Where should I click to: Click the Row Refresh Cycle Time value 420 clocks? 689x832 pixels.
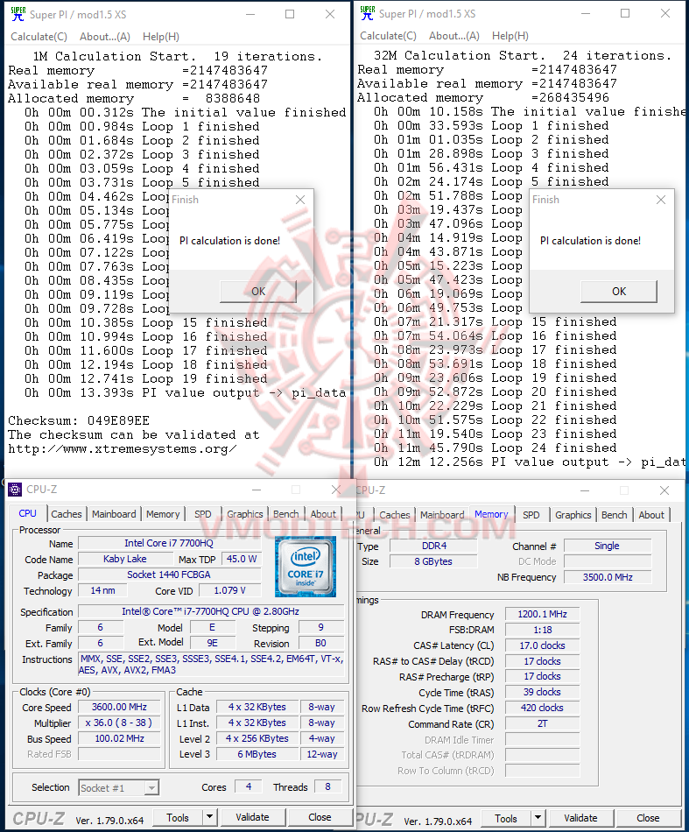point(542,708)
